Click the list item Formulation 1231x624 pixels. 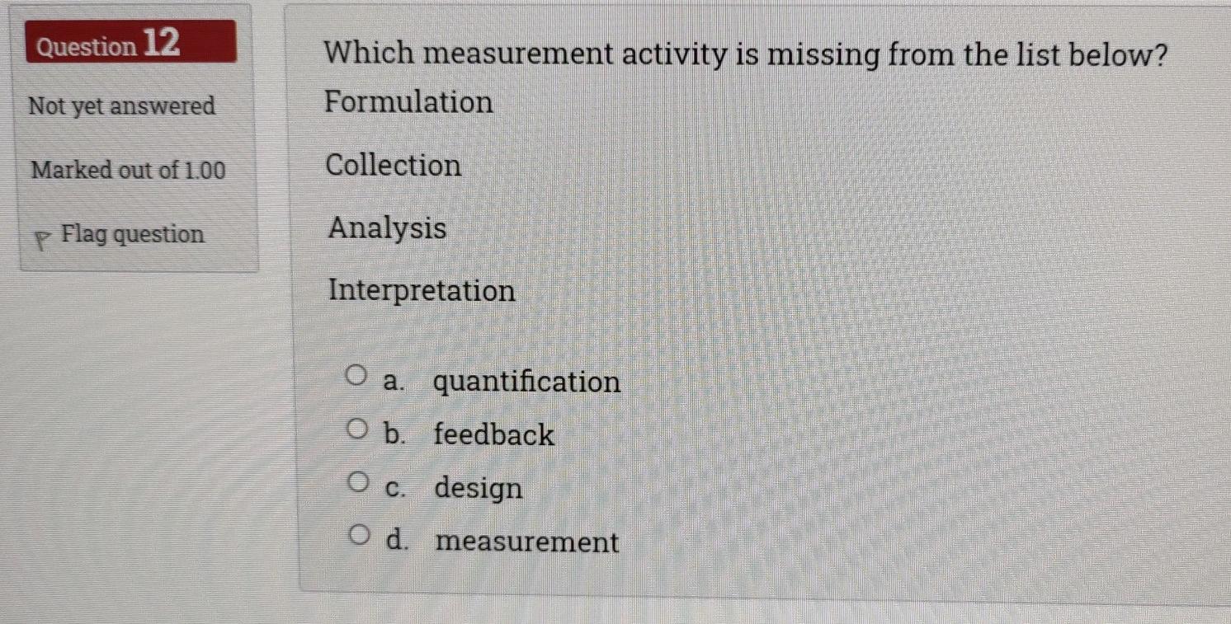coord(409,101)
